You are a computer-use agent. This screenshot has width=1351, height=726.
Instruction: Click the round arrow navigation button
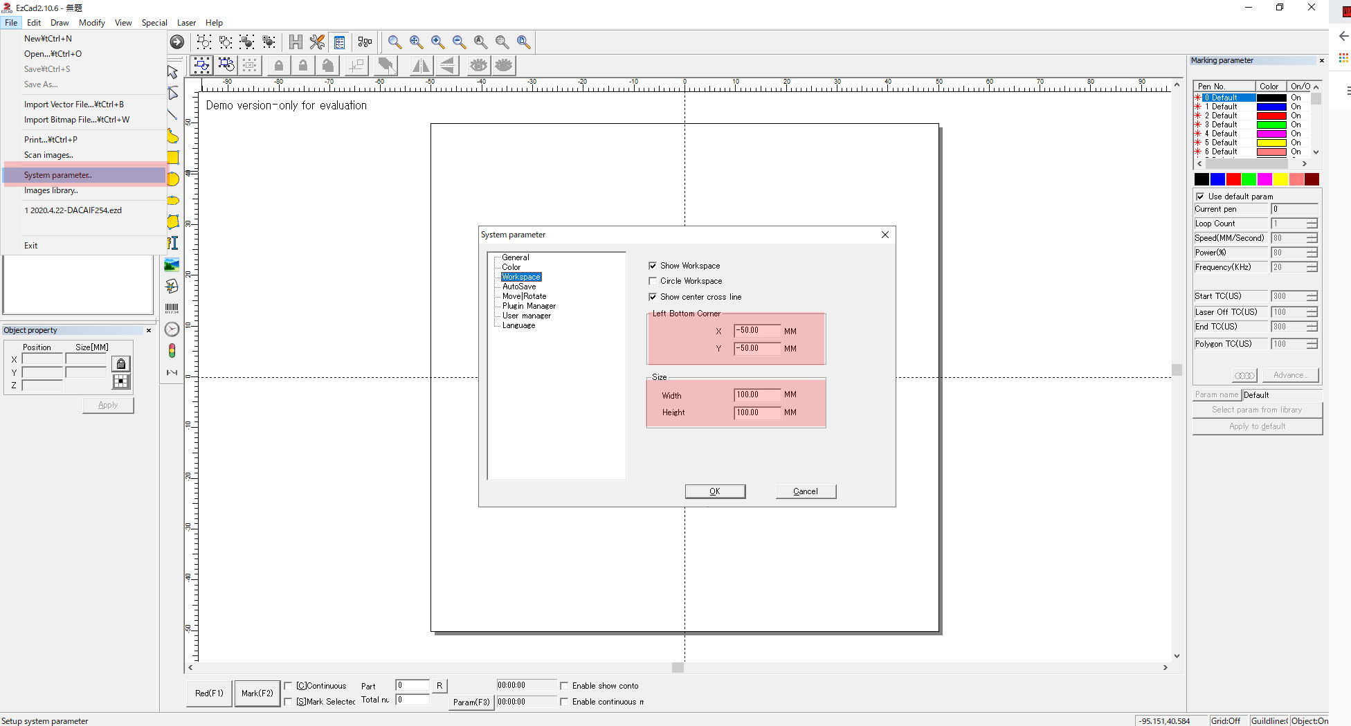pos(177,42)
